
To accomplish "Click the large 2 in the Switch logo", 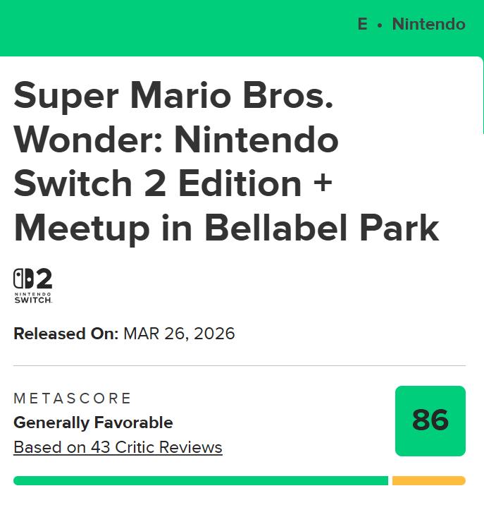I will [44, 279].
